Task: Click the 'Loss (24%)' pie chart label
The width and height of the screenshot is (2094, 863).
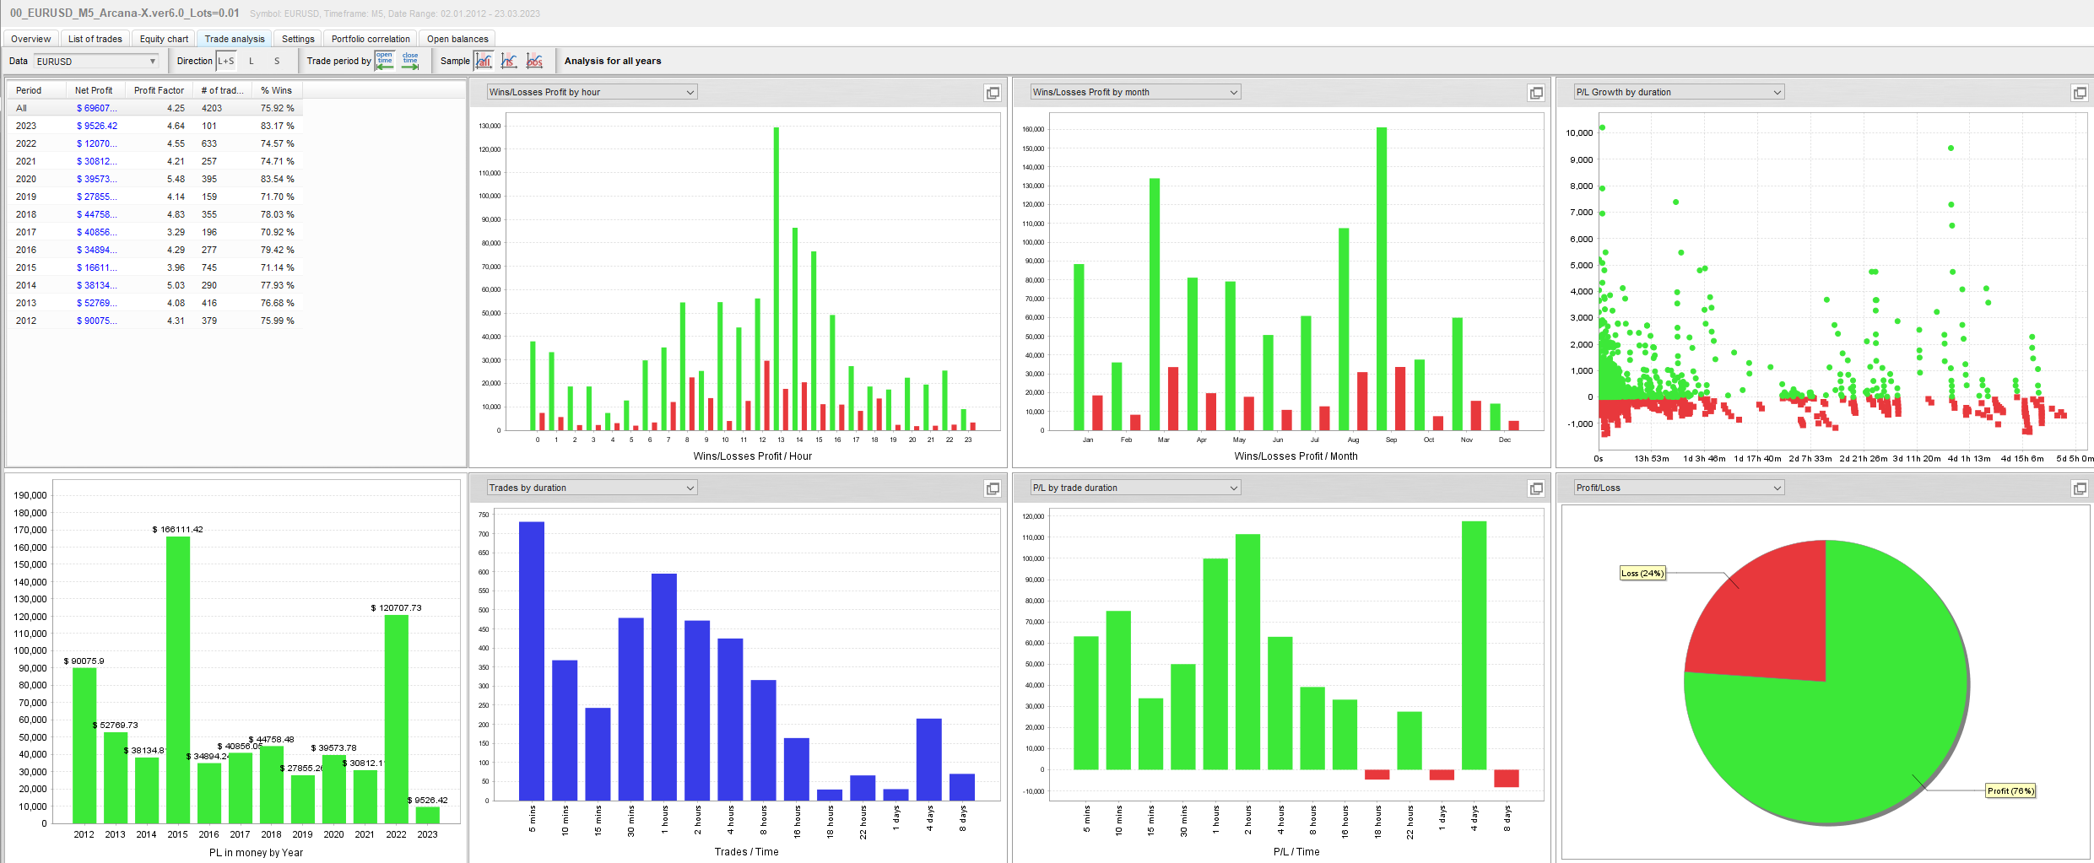Action: [1642, 574]
